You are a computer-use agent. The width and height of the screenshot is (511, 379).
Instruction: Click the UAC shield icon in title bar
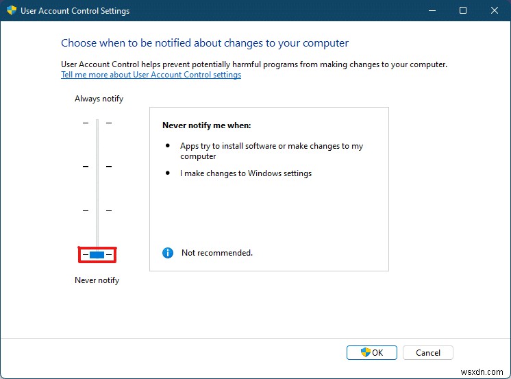(12, 10)
